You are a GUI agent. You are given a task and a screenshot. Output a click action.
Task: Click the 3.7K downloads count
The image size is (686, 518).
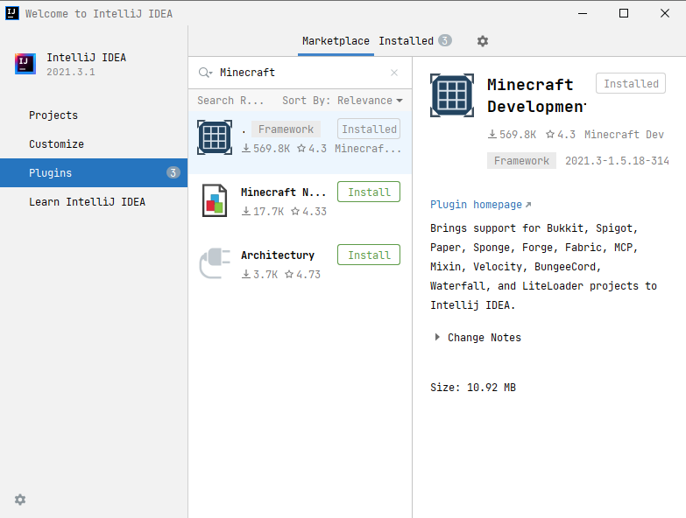(x=260, y=274)
